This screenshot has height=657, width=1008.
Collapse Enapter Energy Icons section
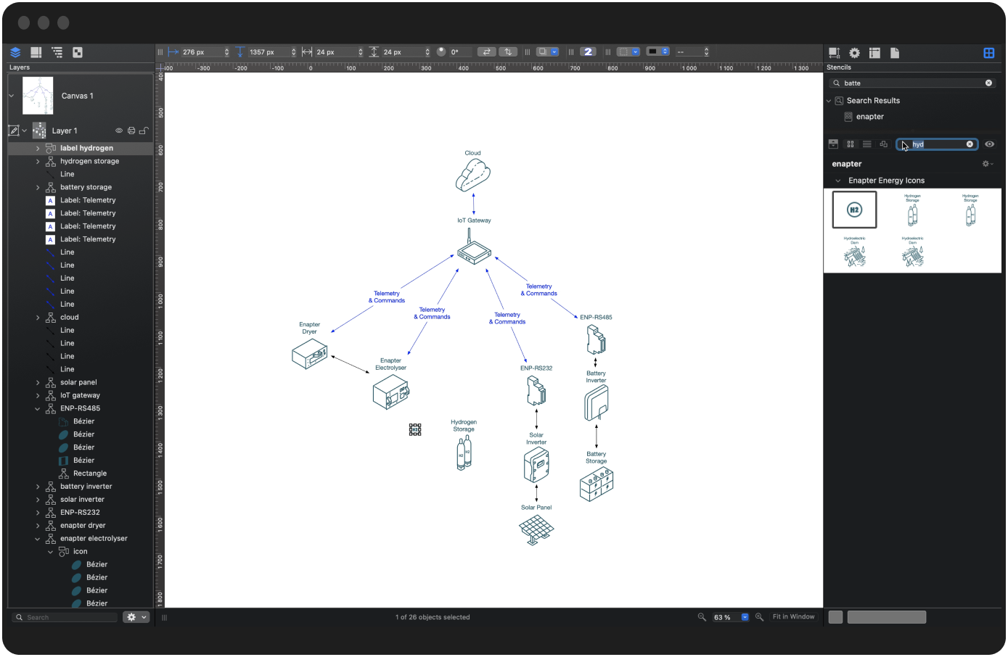pos(838,181)
